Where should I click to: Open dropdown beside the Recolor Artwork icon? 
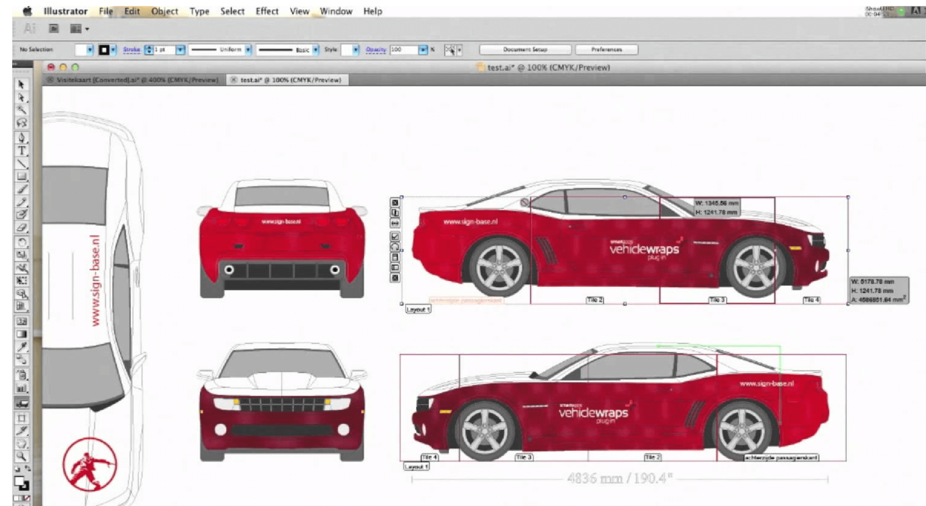tap(459, 50)
